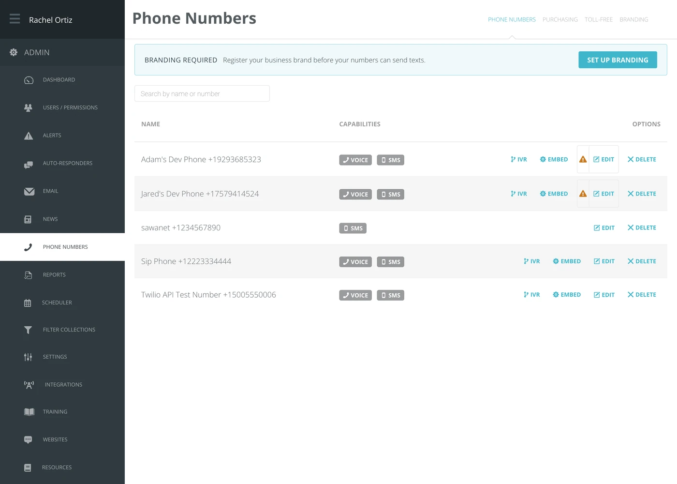Viewport: 677px width, 484px height.
Task: Click the Set Up Branding button
Action: [618, 60]
